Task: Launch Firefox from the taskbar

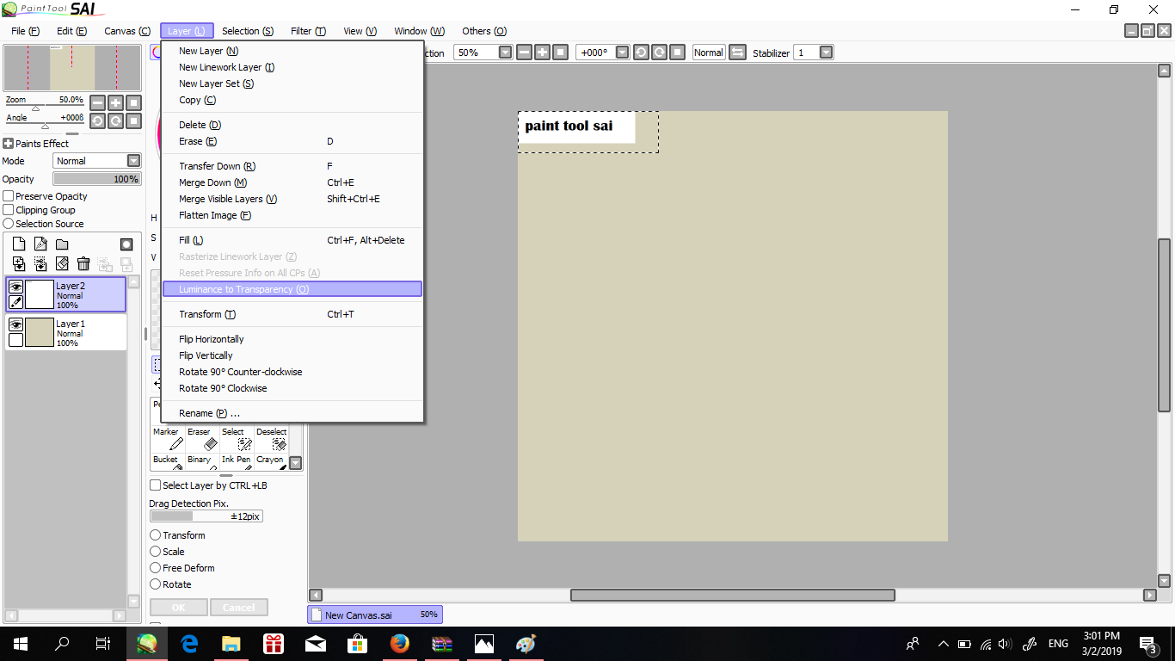Action: coord(399,643)
